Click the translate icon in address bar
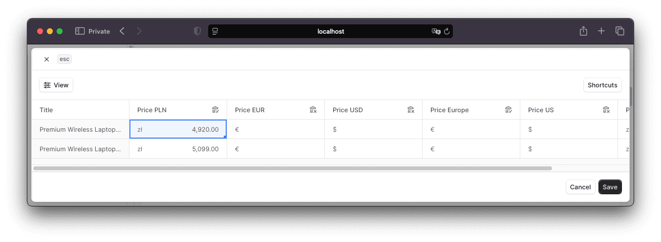Image resolution: width=661 pixels, height=242 pixels. point(436,31)
